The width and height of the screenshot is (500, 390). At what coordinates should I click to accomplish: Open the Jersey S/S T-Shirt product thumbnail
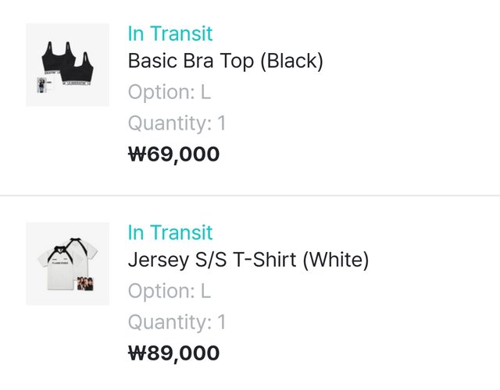66,264
